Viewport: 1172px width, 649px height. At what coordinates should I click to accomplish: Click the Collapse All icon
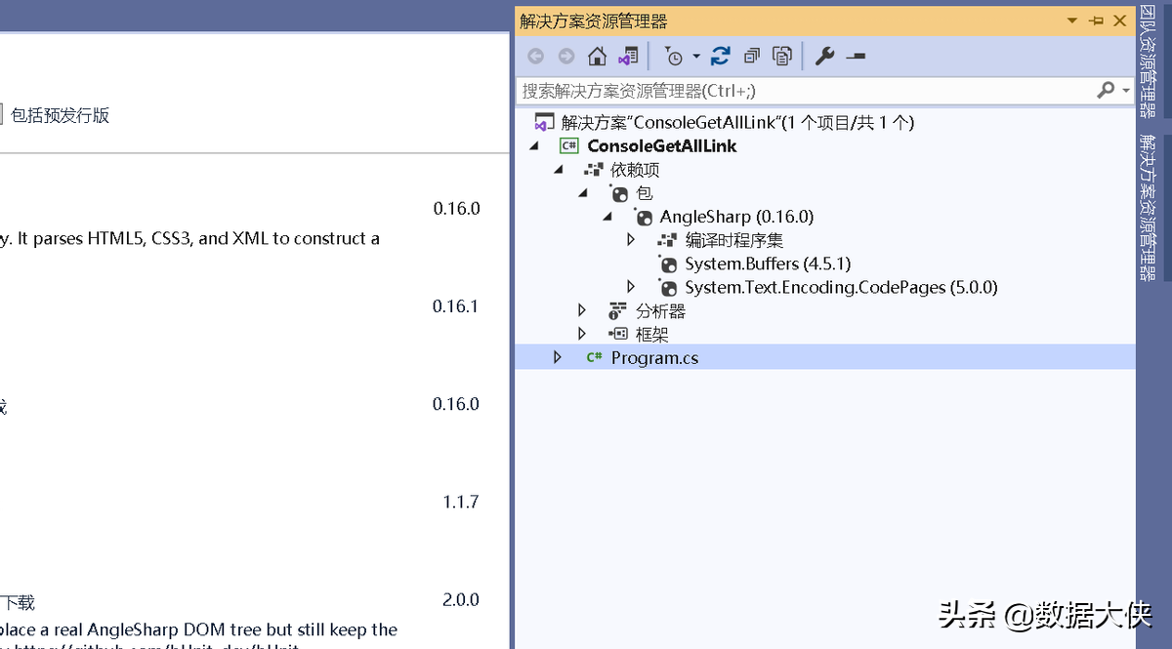point(752,57)
